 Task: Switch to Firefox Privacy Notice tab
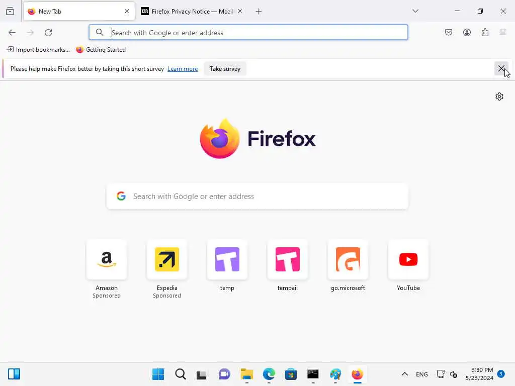click(192, 11)
